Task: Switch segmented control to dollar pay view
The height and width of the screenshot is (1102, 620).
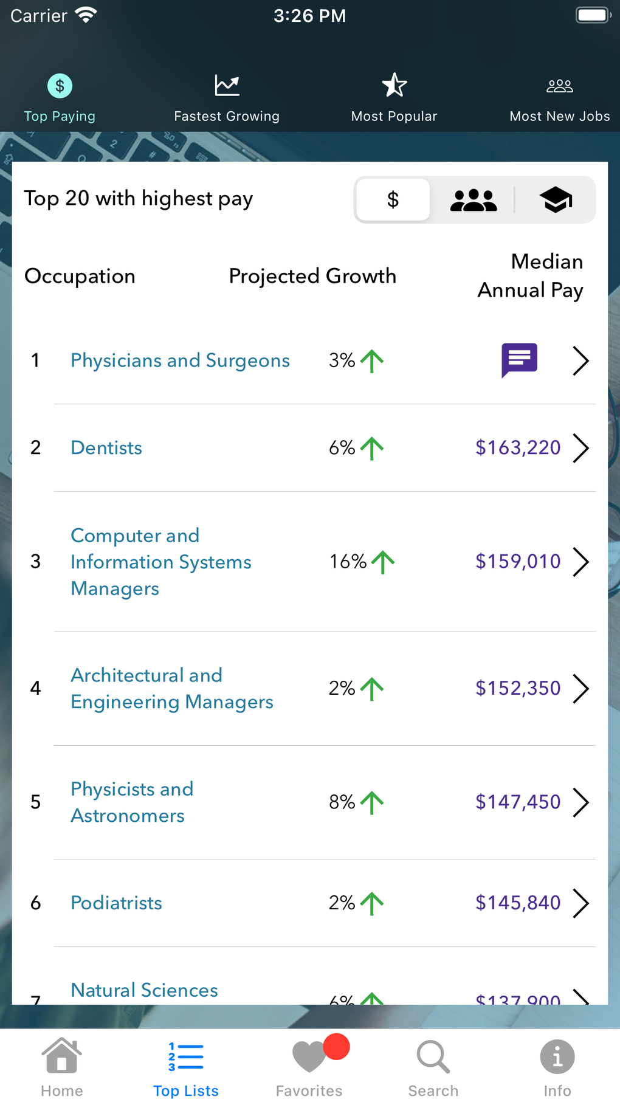Action: [x=393, y=199]
